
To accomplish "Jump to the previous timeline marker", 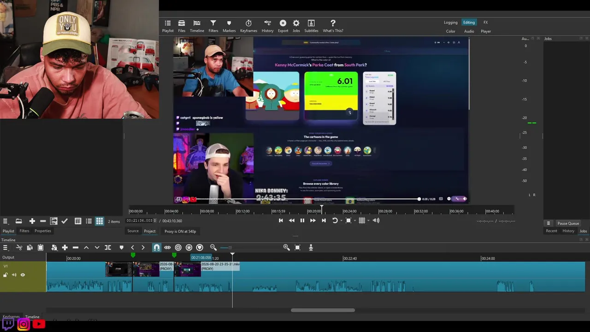I will click(x=132, y=248).
